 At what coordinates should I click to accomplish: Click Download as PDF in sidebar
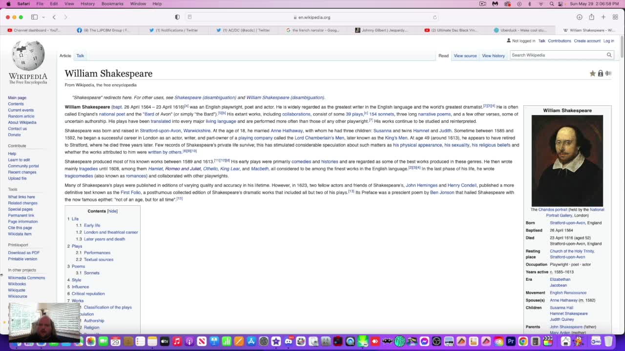coord(23,253)
